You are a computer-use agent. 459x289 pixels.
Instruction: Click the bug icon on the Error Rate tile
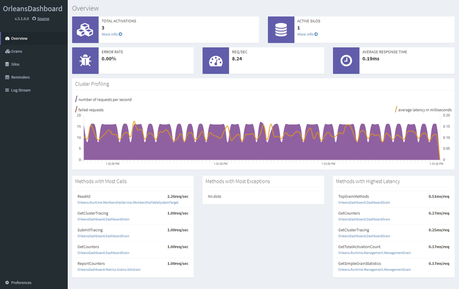(x=85, y=60)
